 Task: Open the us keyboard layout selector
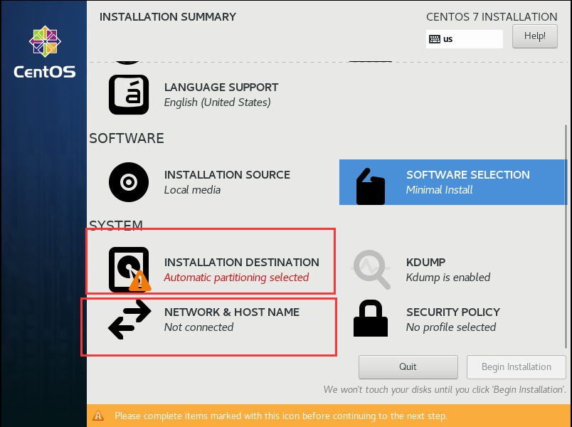[x=464, y=38]
